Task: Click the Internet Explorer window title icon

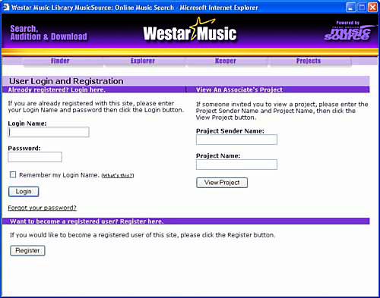Action: (x=6, y=7)
